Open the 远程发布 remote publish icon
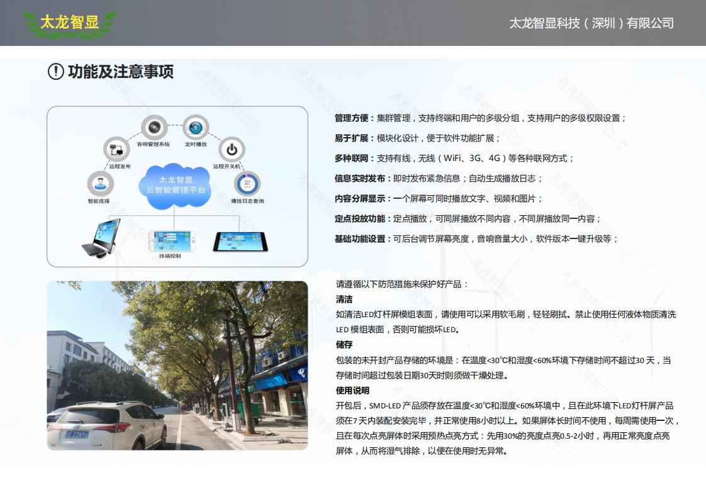 pos(116,150)
